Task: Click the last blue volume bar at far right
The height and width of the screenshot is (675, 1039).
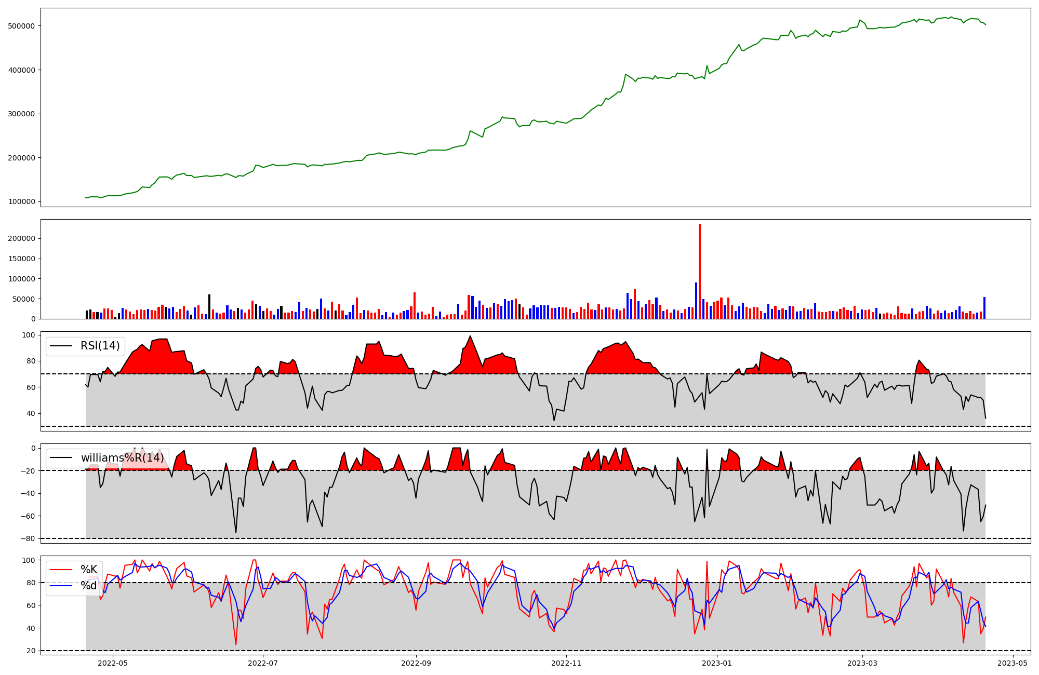Action: click(x=984, y=308)
